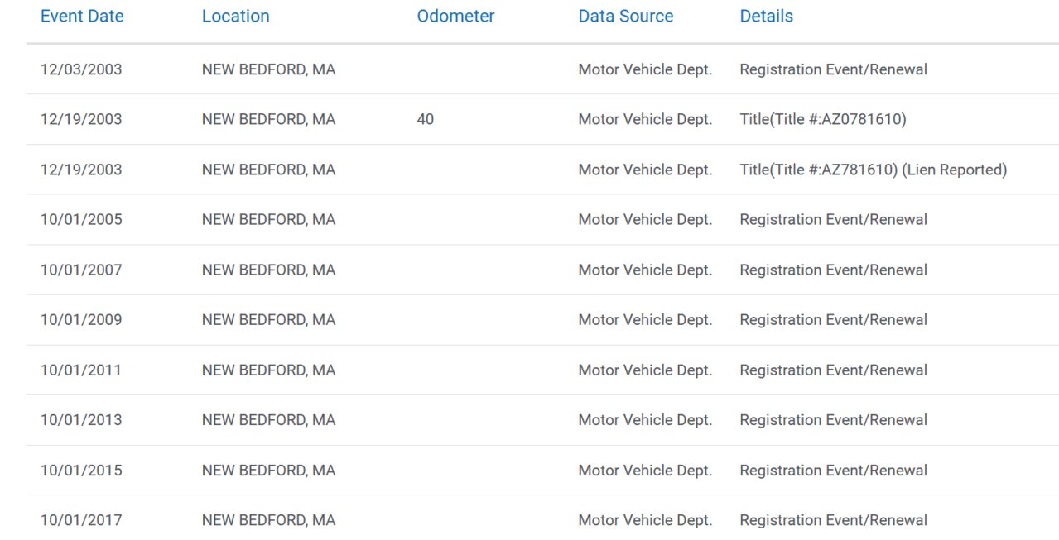The image size is (1059, 540).
Task: Click NEW BEDFORD, MA in 10/01/2015 row
Action: coord(269,471)
